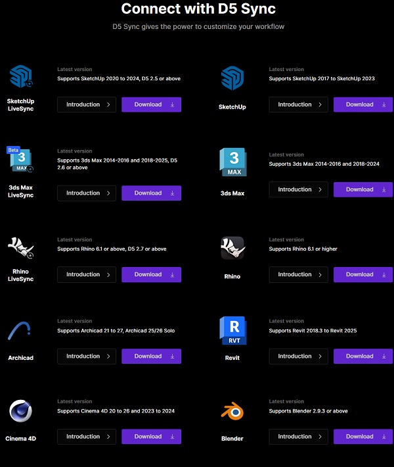Screen dimensions: 394x467
Task: Click the Revit RVT logo icon
Action: point(232,330)
